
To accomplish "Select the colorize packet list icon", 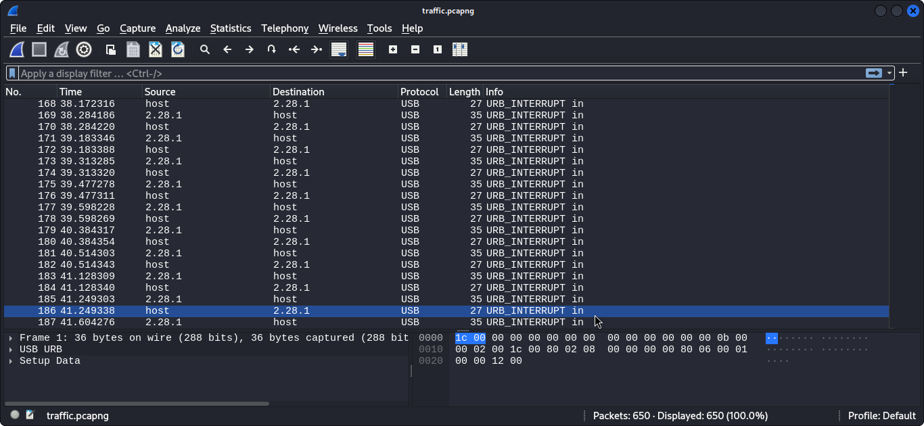I will click(365, 49).
